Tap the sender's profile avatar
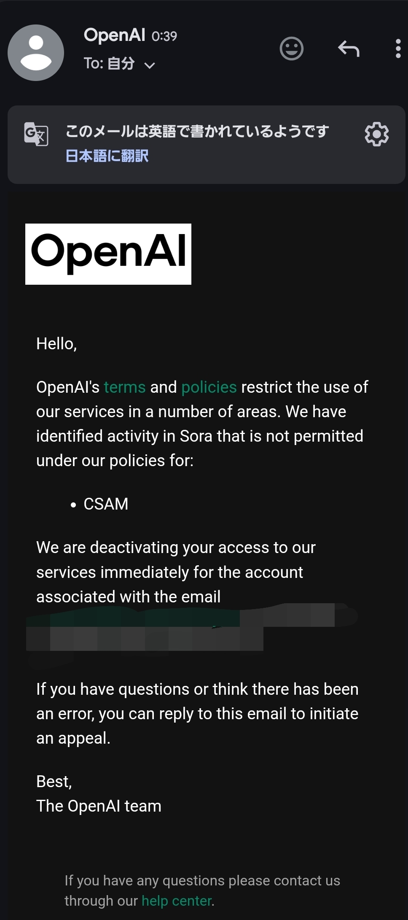The image size is (408, 920). pos(36,53)
